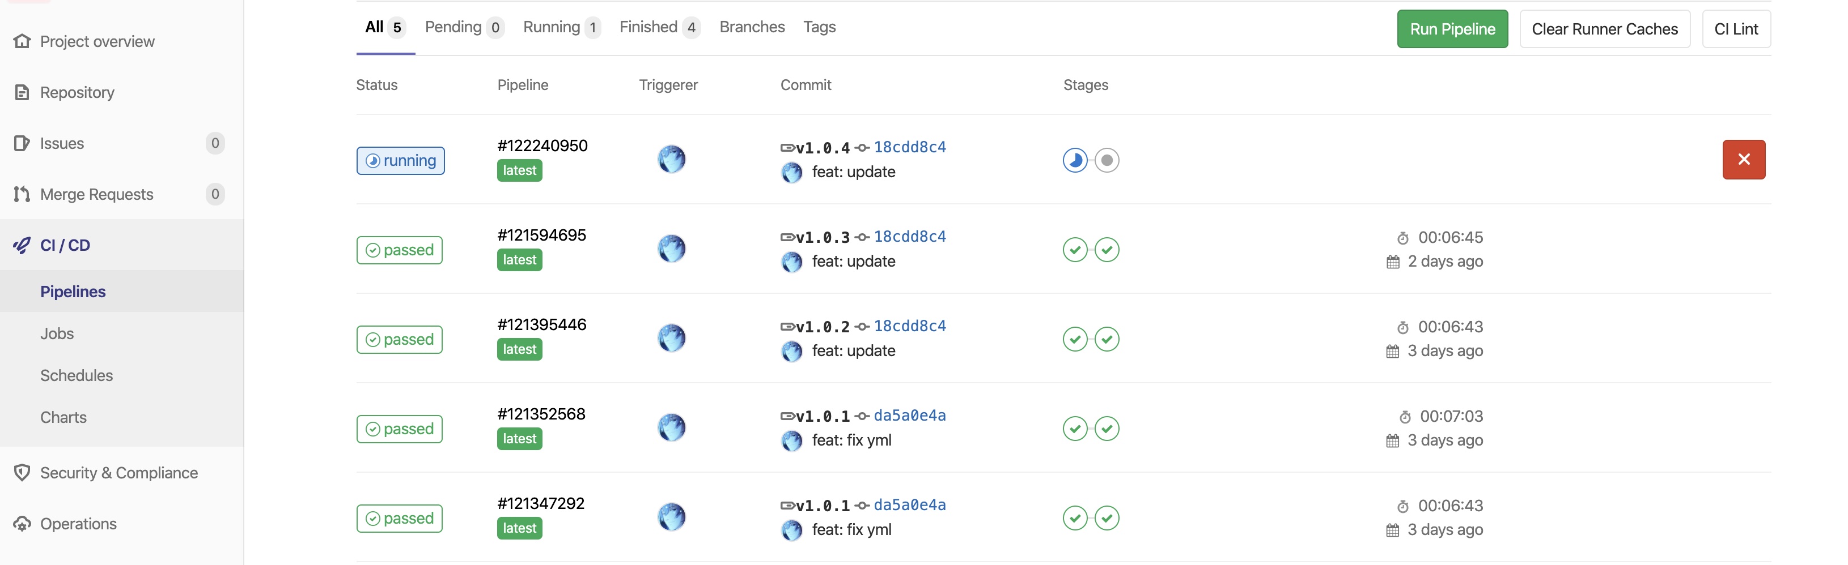Open pipeline #122240950 details link
The image size is (1848, 565).
click(542, 145)
